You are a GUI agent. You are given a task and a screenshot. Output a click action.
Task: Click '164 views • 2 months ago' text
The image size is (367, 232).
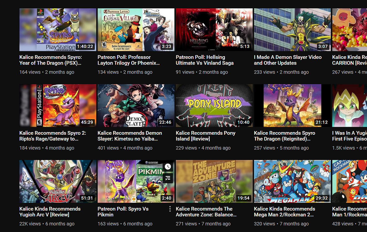[x=47, y=72]
